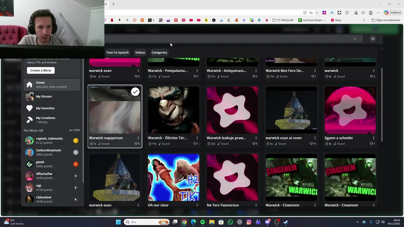Open options menu for warwick ezan top row
The image size is (404, 227).
coord(138,71)
